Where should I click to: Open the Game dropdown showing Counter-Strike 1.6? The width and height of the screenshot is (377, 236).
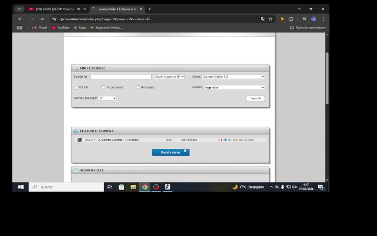233,77
